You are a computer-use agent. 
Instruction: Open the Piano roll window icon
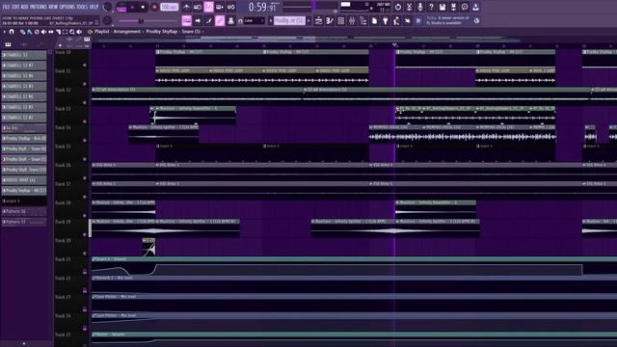click(x=330, y=21)
